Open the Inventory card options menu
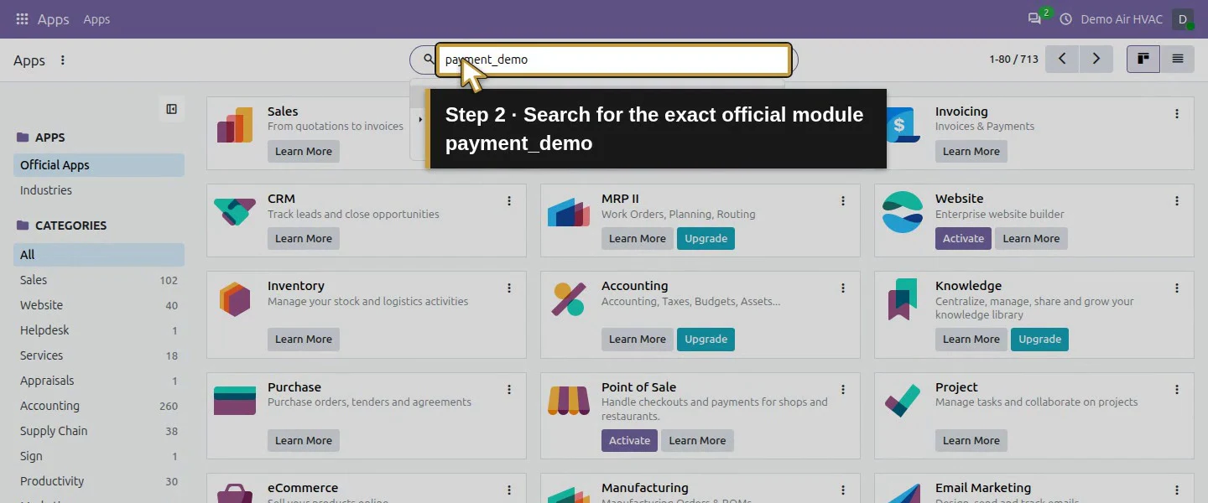This screenshot has width=1208, height=503. [x=509, y=288]
